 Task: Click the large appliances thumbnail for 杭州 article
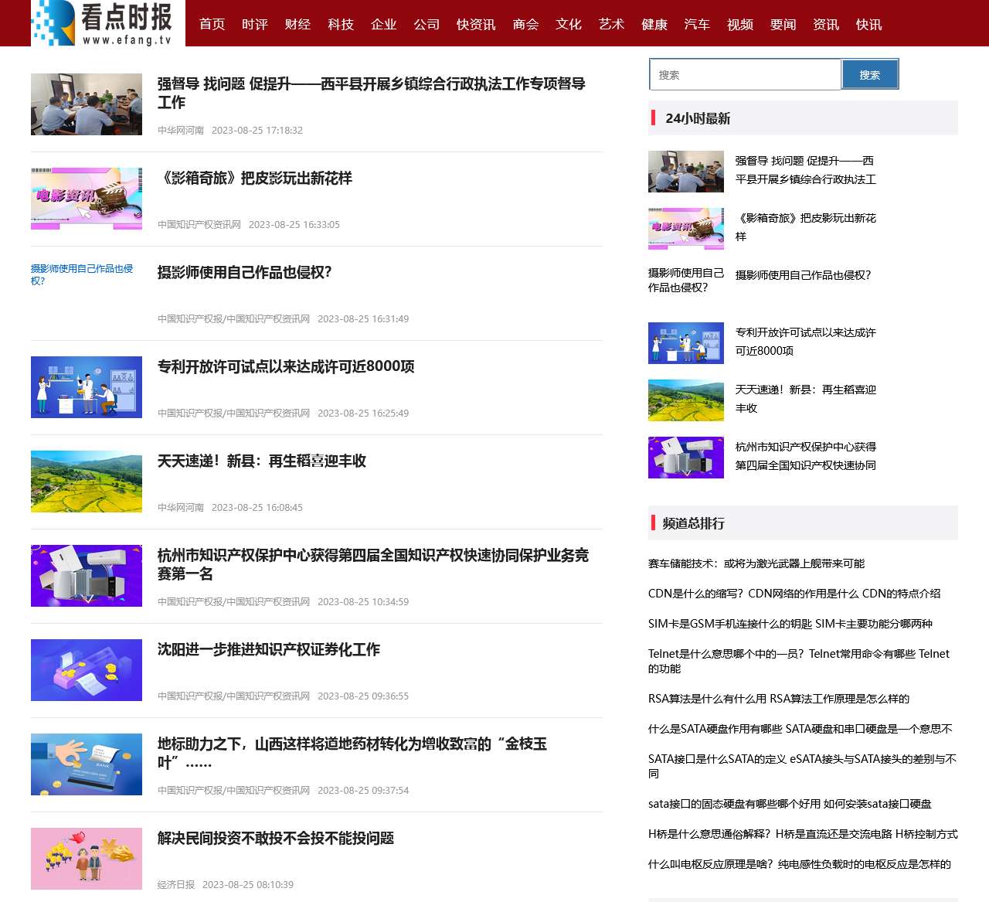pos(87,576)
